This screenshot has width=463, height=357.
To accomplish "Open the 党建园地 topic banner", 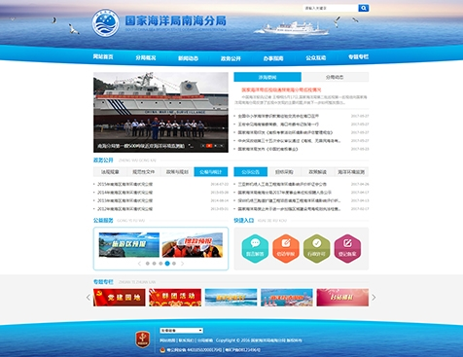I will (120, 298).
